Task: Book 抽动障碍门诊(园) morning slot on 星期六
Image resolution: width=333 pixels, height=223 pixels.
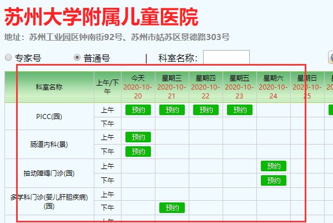Action: click(274, 166)
